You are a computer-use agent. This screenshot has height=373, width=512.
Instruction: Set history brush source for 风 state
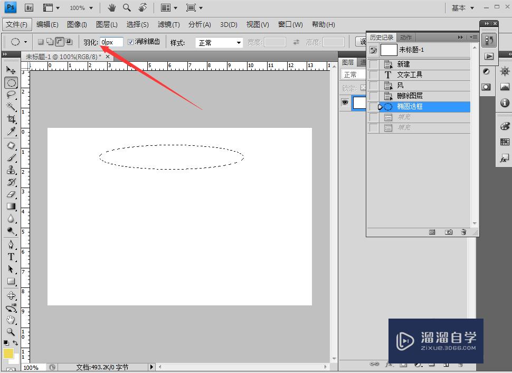pos(373,85)
